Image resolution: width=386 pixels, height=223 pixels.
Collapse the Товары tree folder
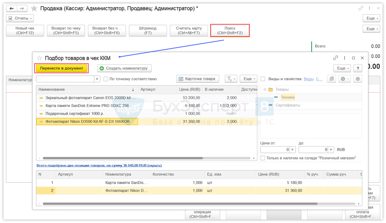click(265, 89)
